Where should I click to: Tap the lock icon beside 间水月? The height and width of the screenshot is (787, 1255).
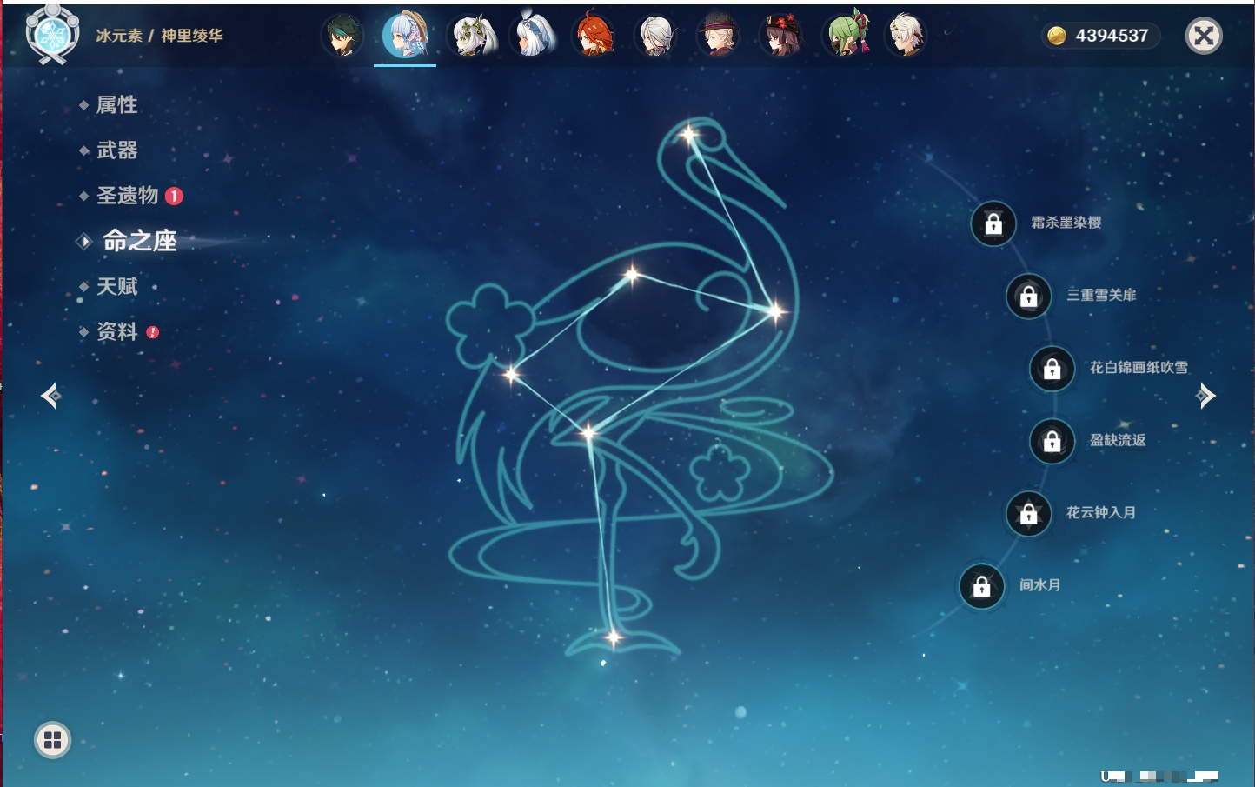(x=981, y=587)
